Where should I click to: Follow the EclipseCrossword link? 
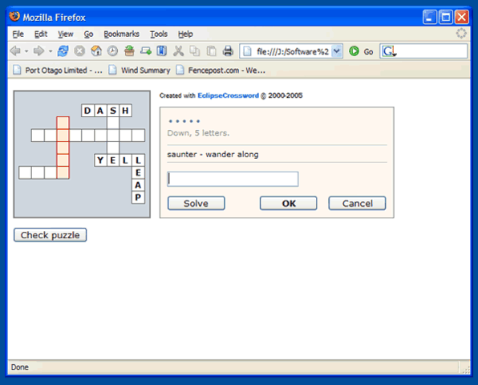[228, 95]
